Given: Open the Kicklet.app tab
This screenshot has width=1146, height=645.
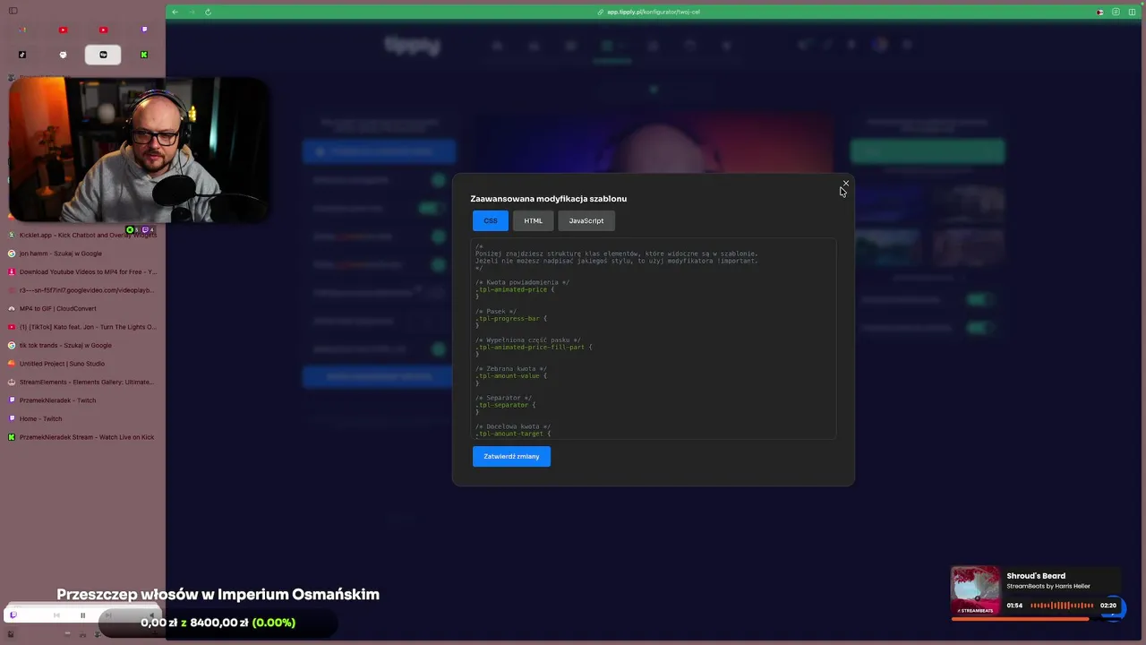Looking at the screenshot, I should click(82, 235).
